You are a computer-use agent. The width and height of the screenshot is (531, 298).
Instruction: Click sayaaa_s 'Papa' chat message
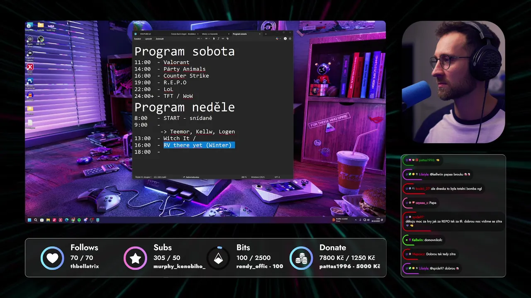[421, 203]
